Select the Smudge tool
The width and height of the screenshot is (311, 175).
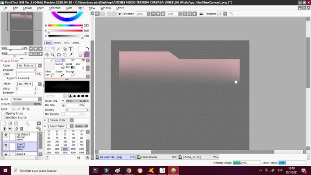click(70, 73)
